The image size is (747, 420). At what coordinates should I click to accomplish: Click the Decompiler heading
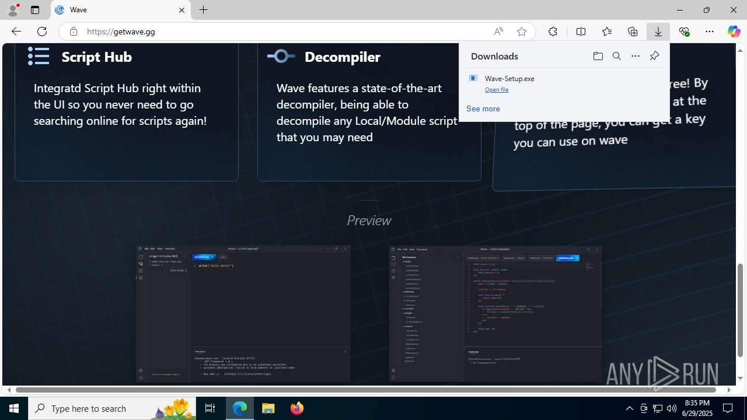(x=343, y=57)
